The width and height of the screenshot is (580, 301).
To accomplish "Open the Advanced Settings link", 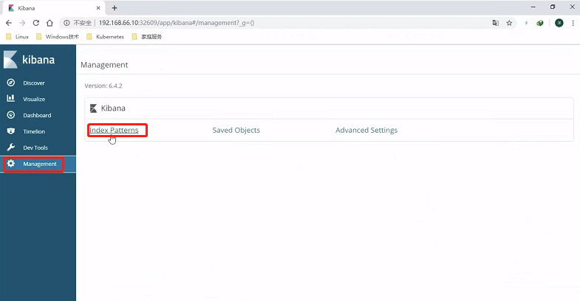I will (x=366, y=130).
